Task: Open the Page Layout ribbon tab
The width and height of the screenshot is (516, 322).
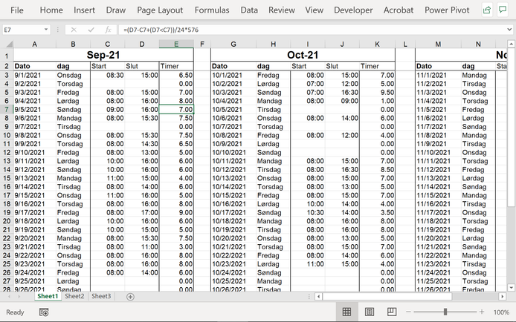Action: [x=160, y=10]
